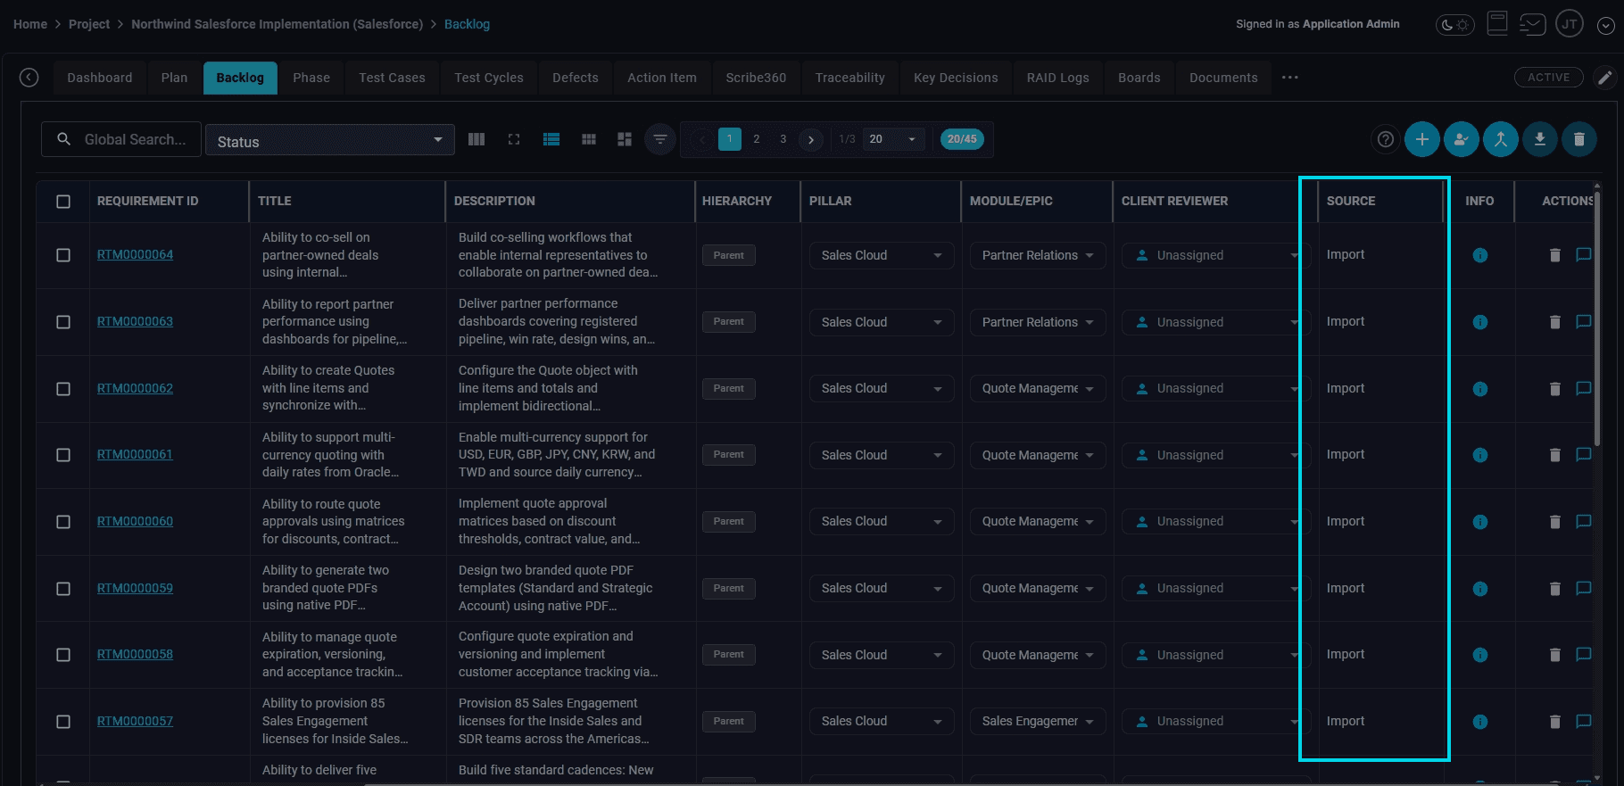Click the info icon for RTM0000064
Image resolution: width=1624 pixels, height=786 pixels.
click(x=1480, y=255)
